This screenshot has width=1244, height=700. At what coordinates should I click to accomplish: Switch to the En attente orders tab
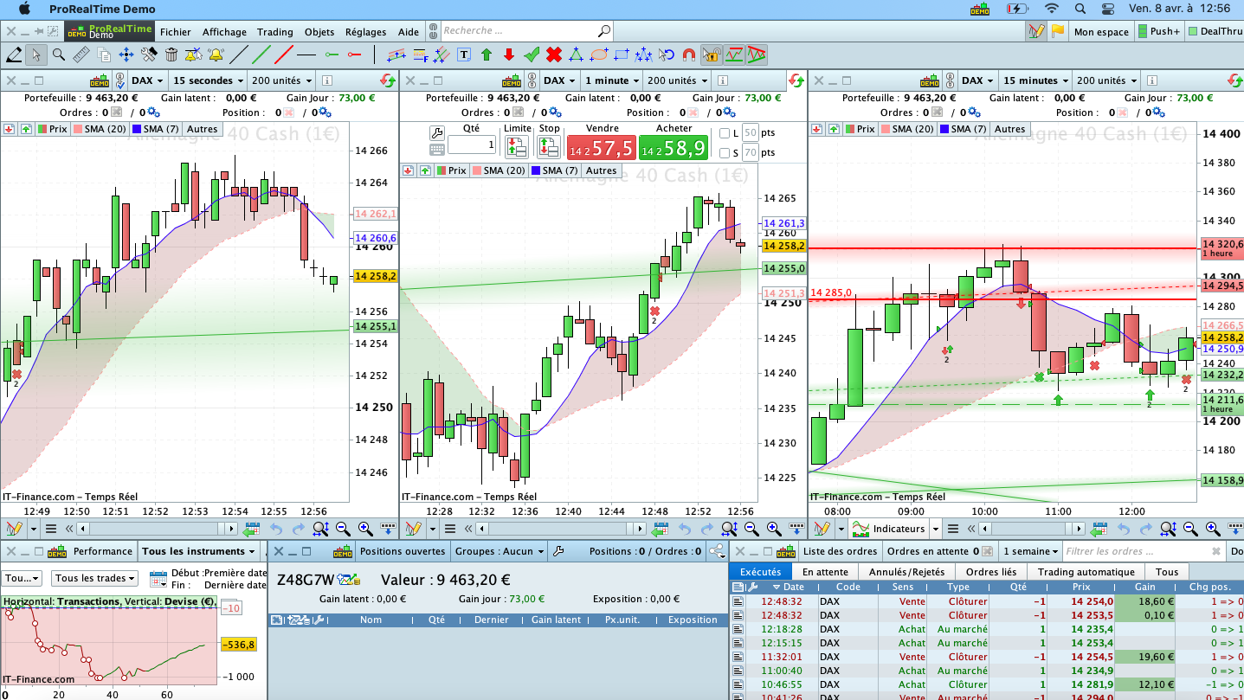(825, 571)
